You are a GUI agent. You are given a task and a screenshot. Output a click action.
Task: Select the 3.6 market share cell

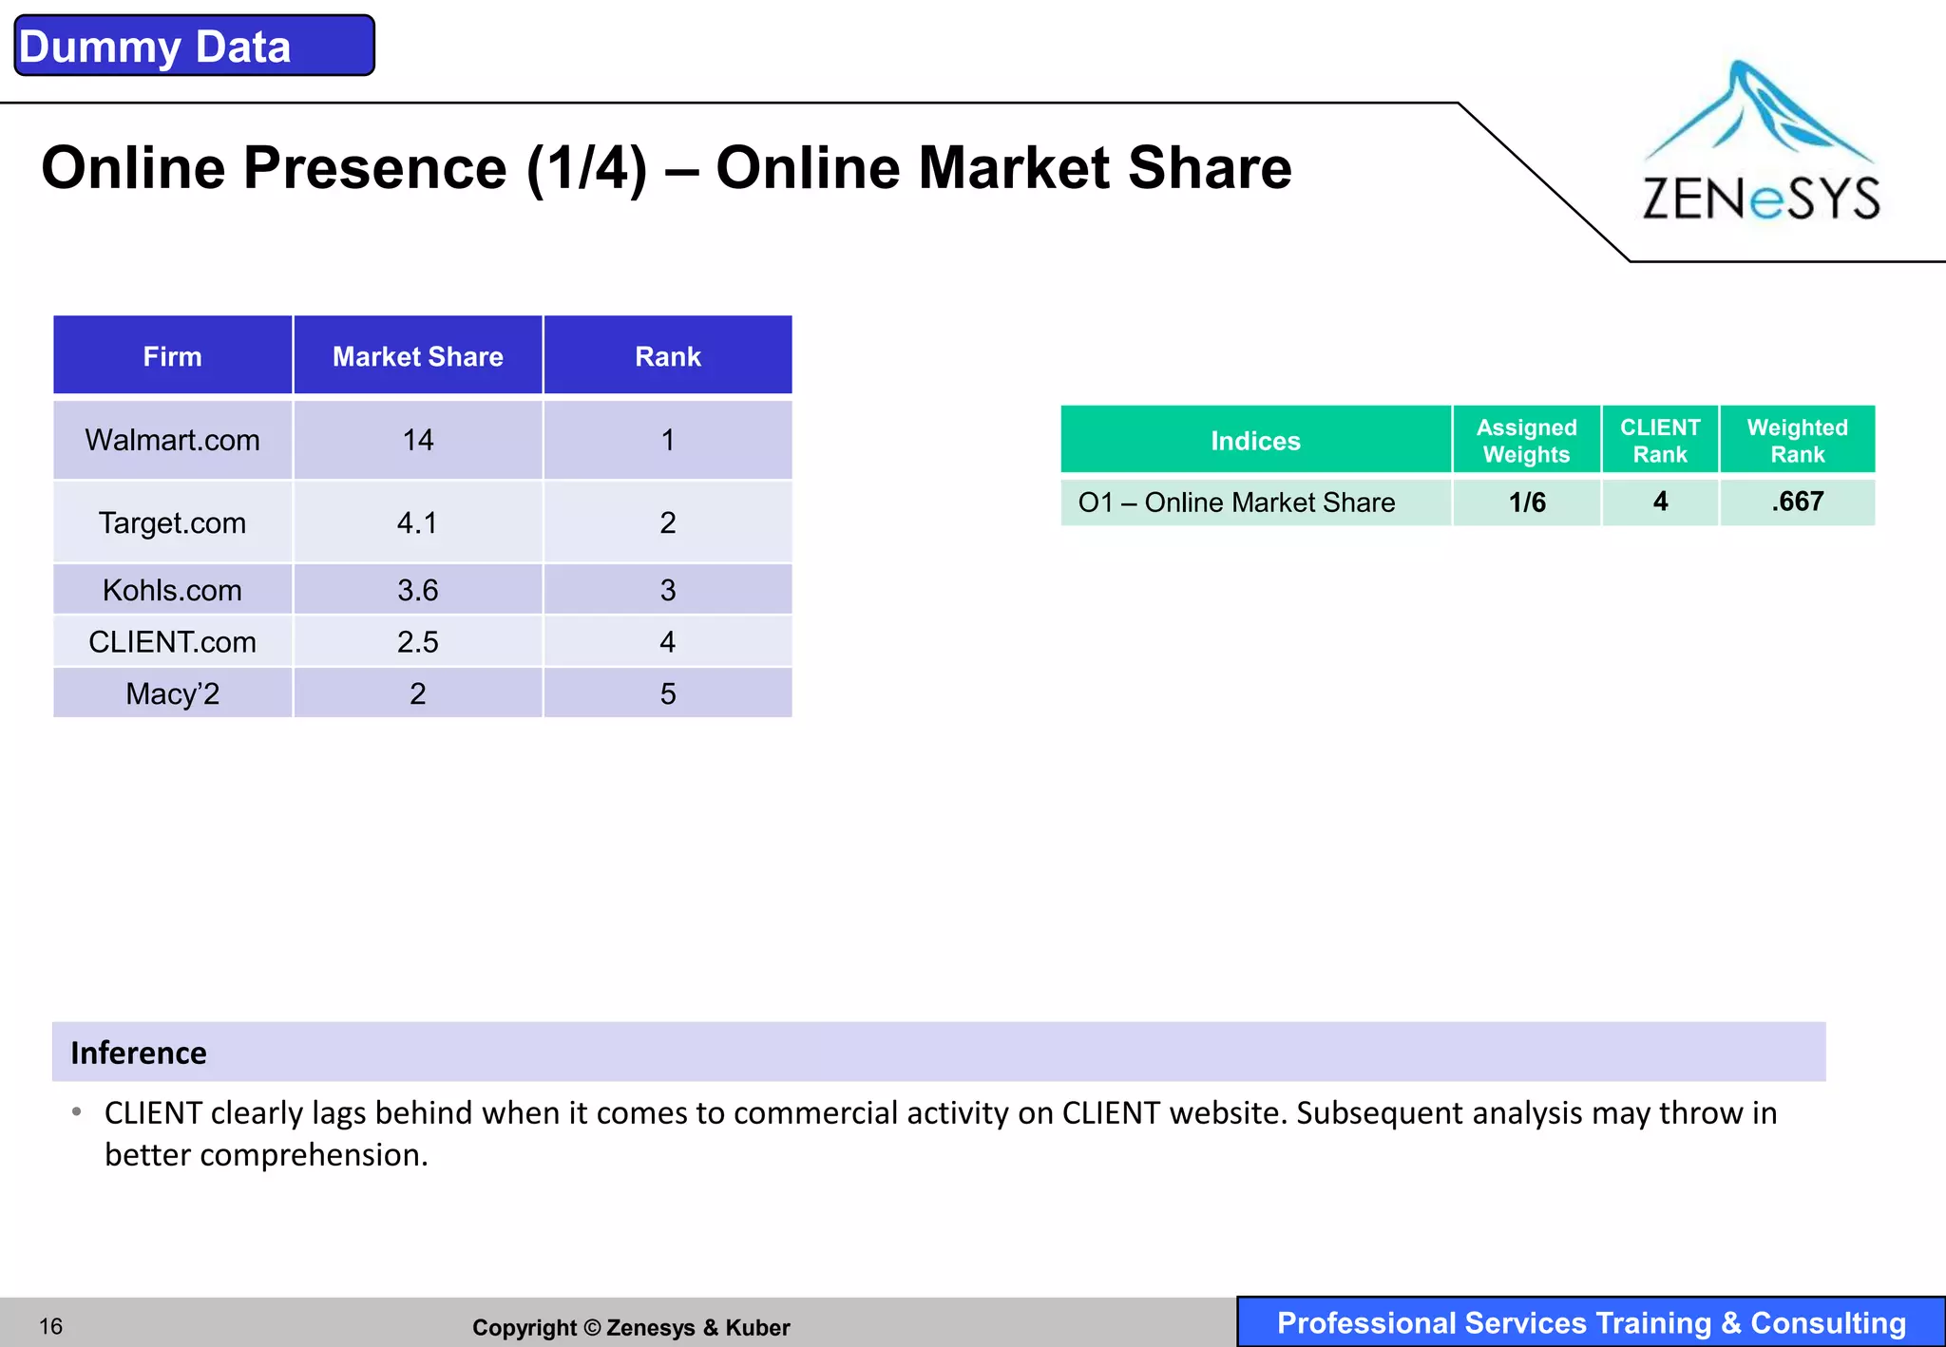418,590
